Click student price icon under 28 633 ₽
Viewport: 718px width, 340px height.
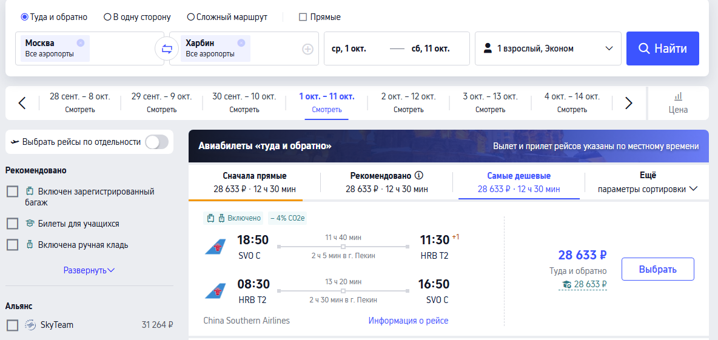point(566,284)
